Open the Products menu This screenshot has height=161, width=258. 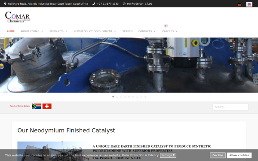(56, 31)
